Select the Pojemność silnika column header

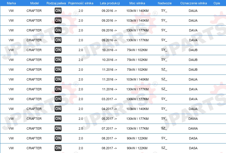pos(81,3)
